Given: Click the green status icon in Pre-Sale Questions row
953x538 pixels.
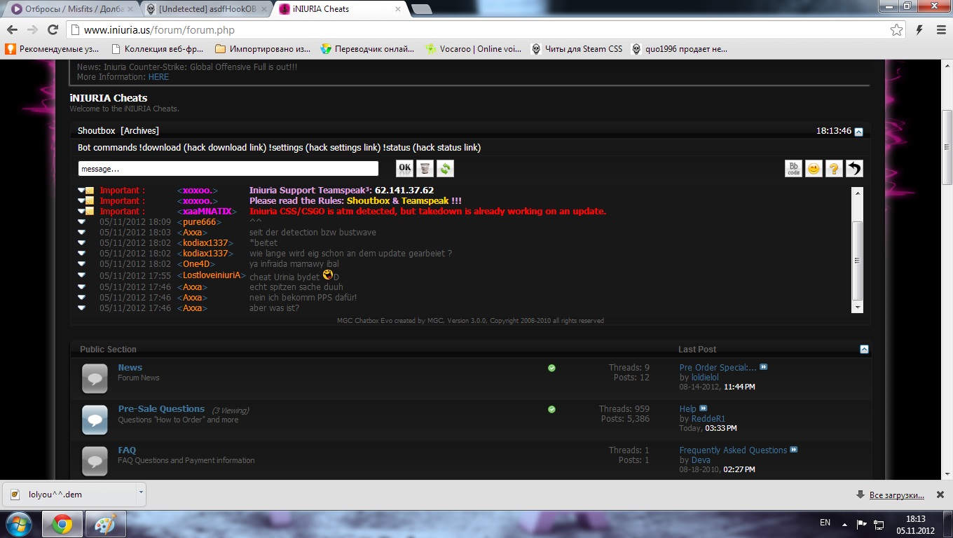Looking at the screenshot, I should click(551, 409).
